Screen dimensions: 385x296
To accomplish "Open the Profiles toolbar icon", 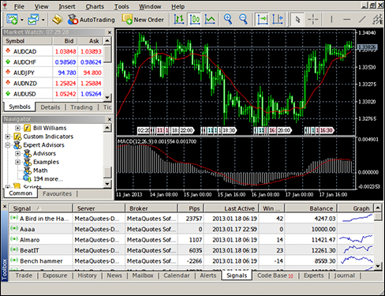I will pyautogui.click(x=34, y=20).
